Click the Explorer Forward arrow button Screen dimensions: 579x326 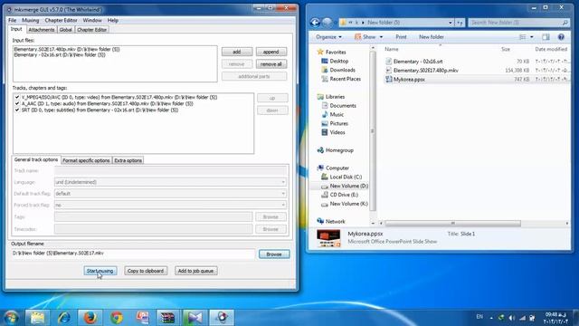click(327, 23)
